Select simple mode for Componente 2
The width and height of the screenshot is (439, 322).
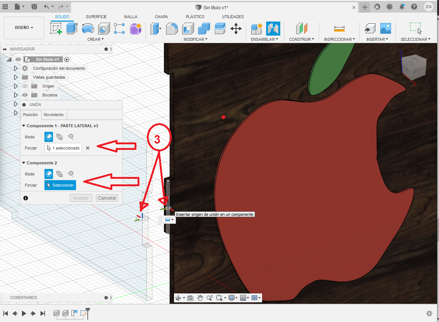[x=49, y=174]
